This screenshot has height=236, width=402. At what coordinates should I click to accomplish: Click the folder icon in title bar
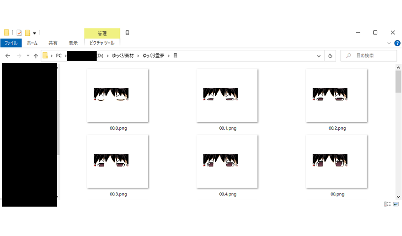7,33
